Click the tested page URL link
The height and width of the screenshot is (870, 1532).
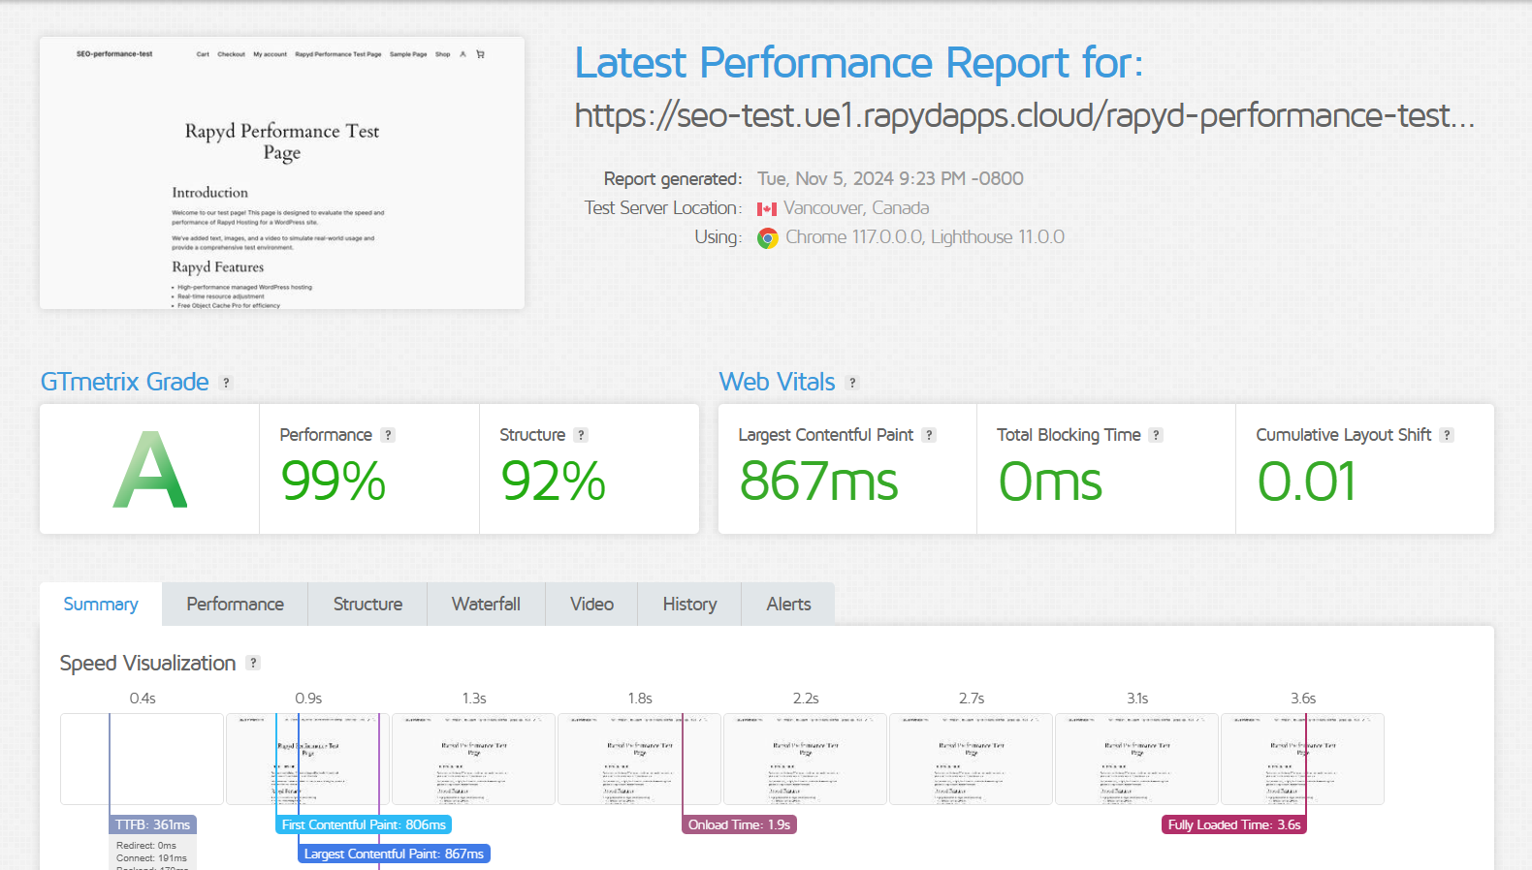click(x=1025, y=115)
